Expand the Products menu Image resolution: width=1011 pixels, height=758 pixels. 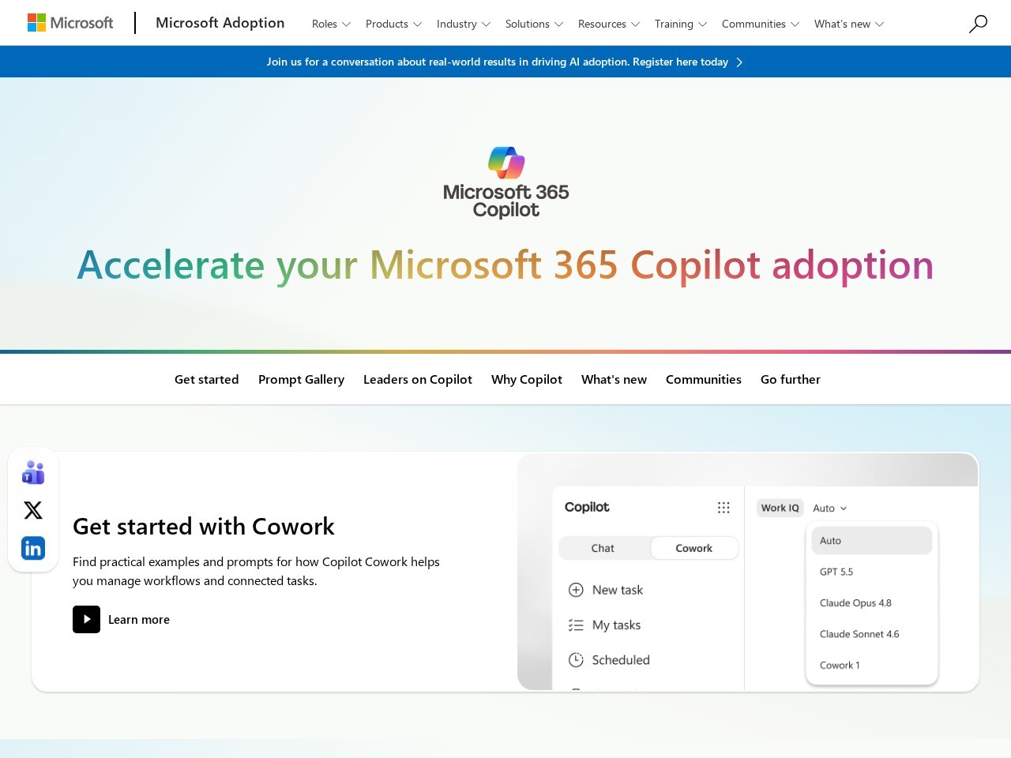tap(393, 24)
